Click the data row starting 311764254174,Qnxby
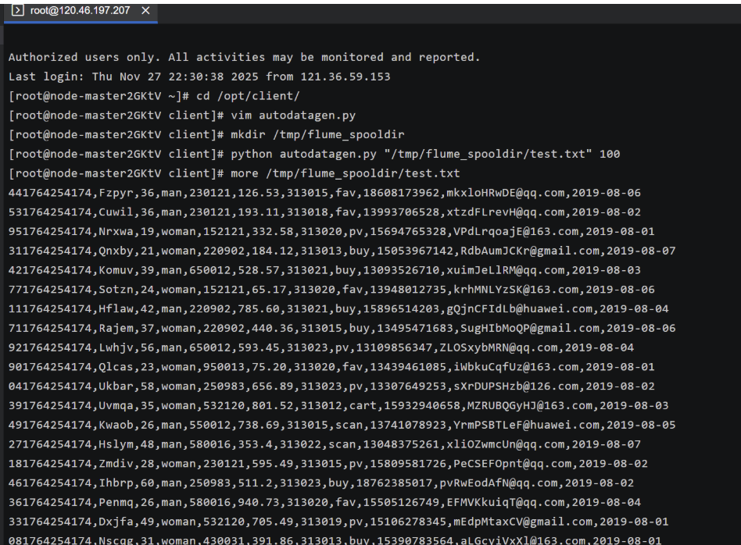 point(342,251)
